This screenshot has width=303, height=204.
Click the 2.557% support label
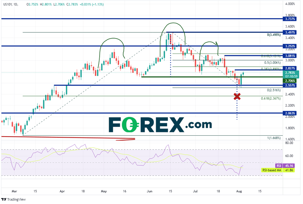290,85
